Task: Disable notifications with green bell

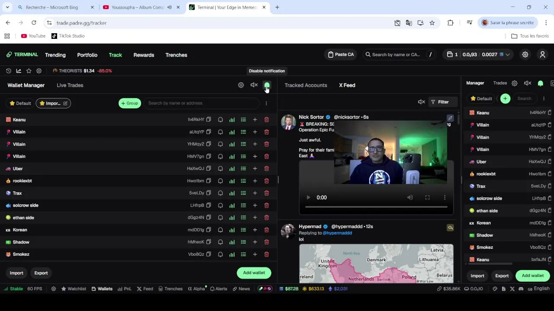Action: coord(267,85)
